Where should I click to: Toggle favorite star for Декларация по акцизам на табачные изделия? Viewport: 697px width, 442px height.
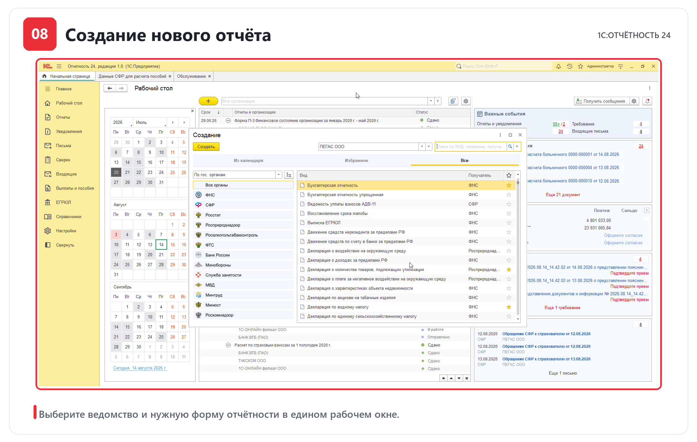click(509, 298)
